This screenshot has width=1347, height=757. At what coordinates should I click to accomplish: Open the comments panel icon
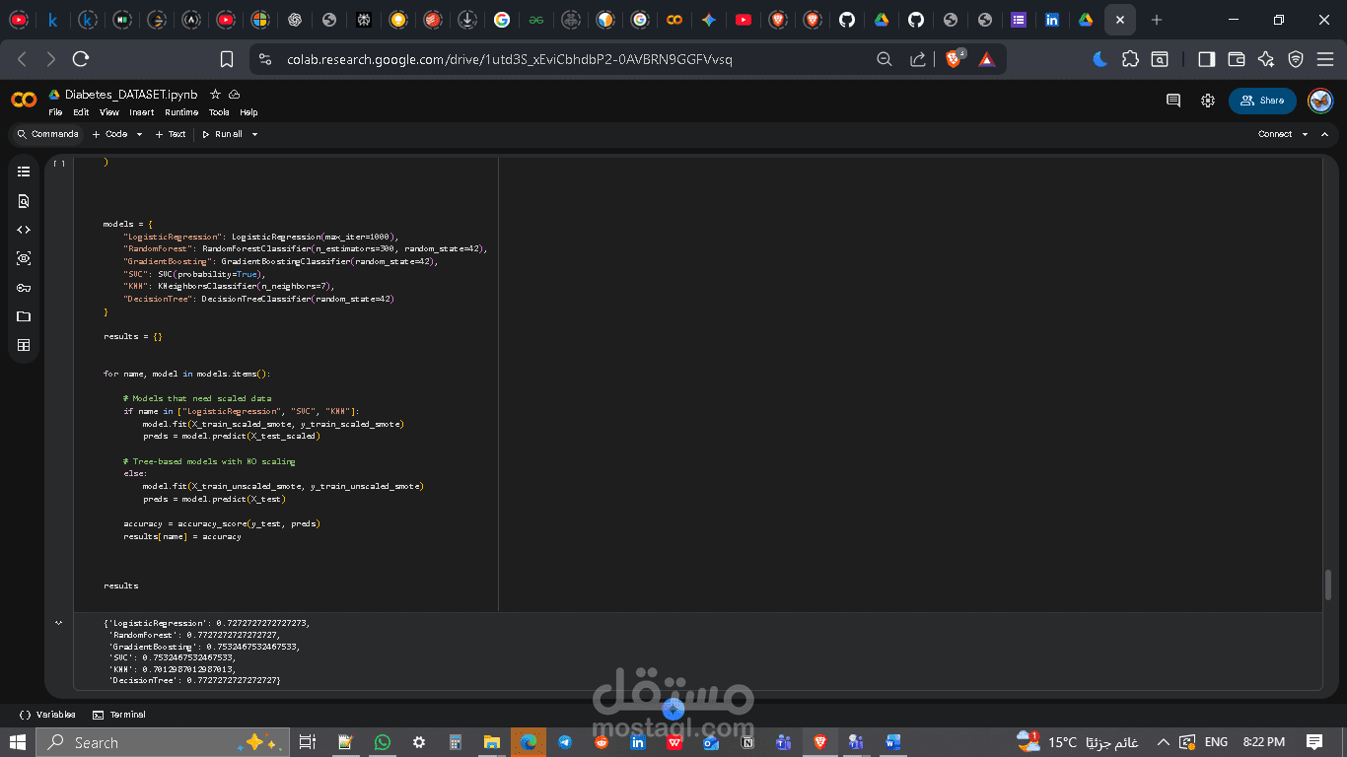[x=1173, y=101]
